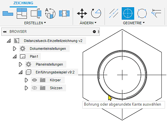This screenshot has height=121, width=167.
Task: Click the BROWSER panel title
Action: click(x=18, y=31)
